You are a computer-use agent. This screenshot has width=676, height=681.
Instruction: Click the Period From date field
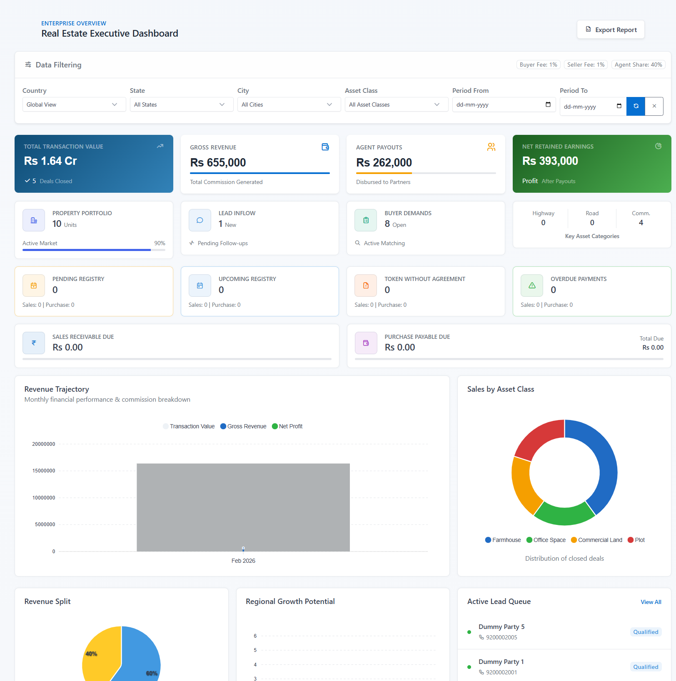[504, 104]
